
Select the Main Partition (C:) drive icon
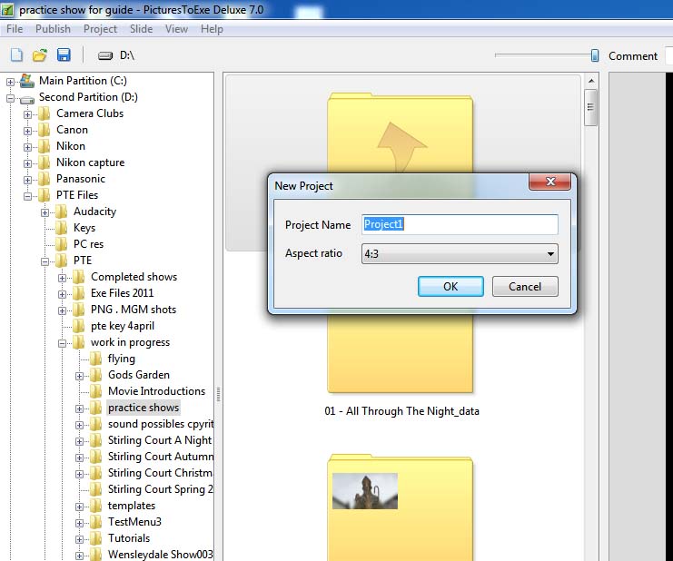pyautogui.click(x=27, y=81)
